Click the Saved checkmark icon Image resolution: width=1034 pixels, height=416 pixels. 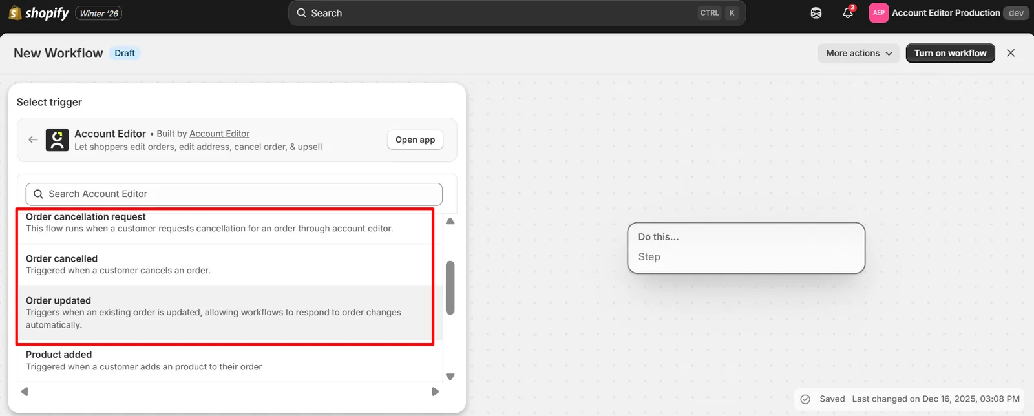pos(805,399)
